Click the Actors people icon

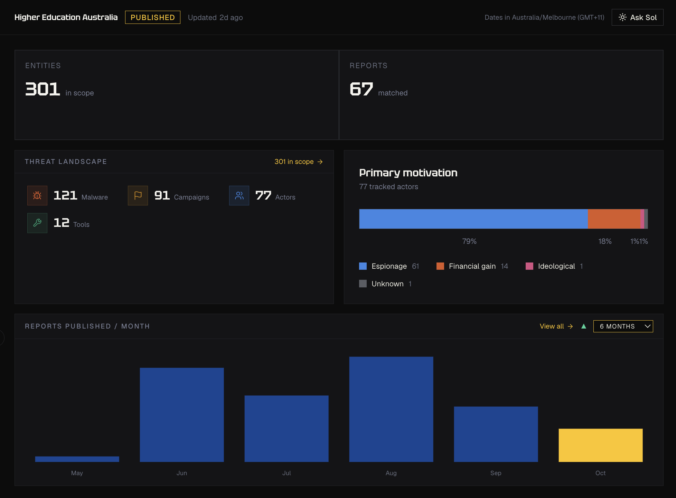click(239, 196)
